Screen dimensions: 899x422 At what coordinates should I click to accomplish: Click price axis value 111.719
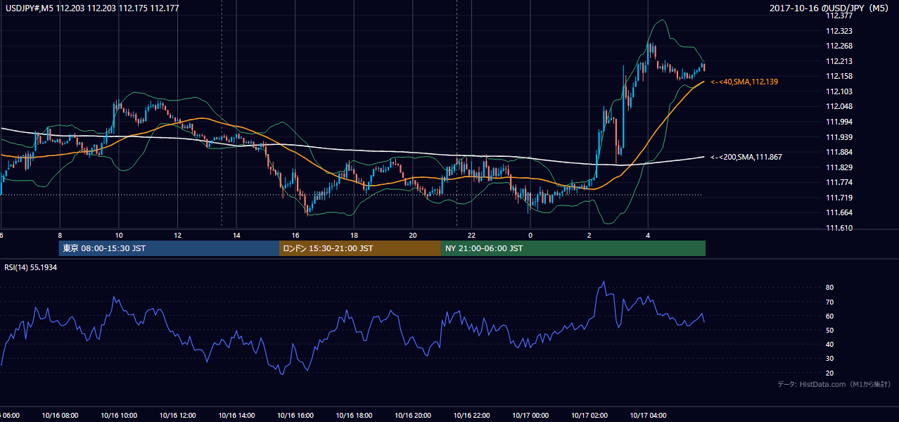click(839, 198)
